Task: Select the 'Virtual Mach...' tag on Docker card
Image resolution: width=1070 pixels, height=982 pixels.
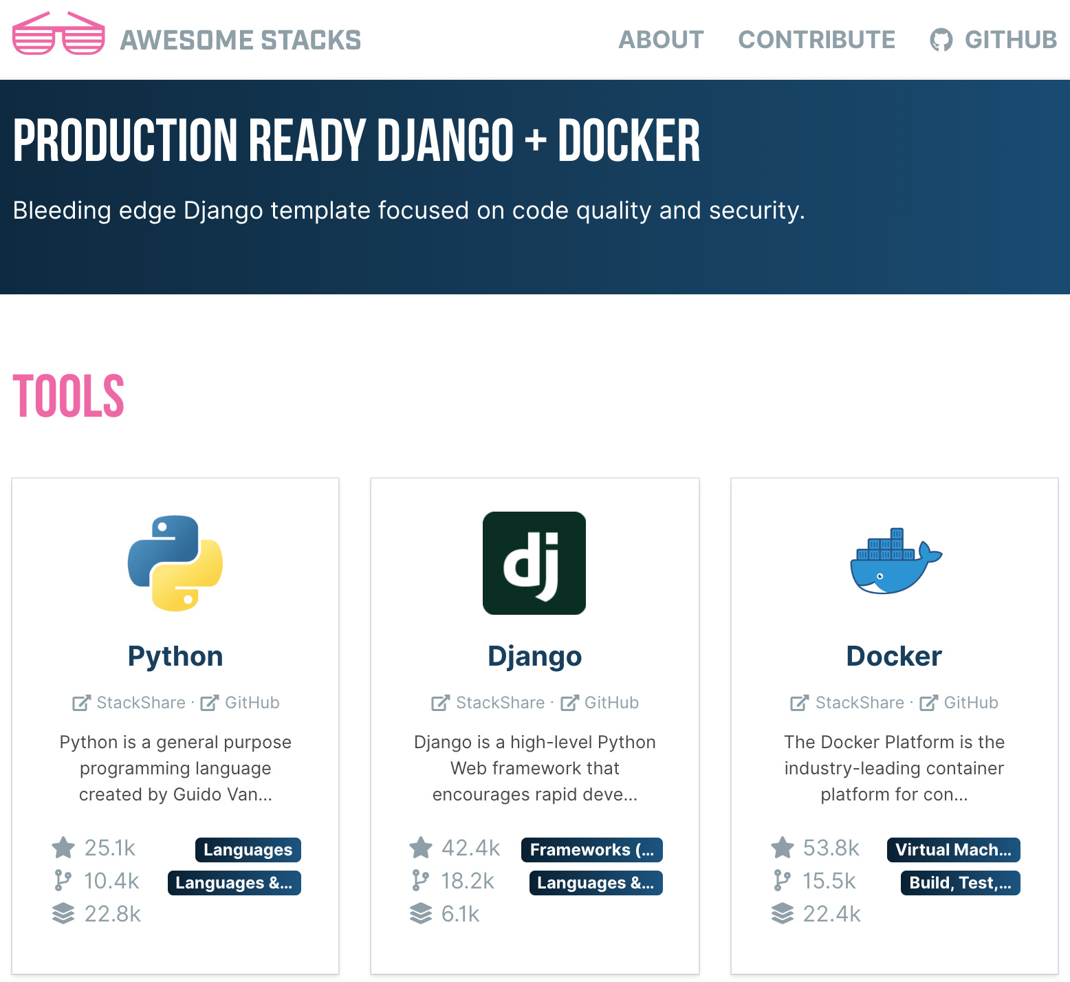Action: (954, 850)
